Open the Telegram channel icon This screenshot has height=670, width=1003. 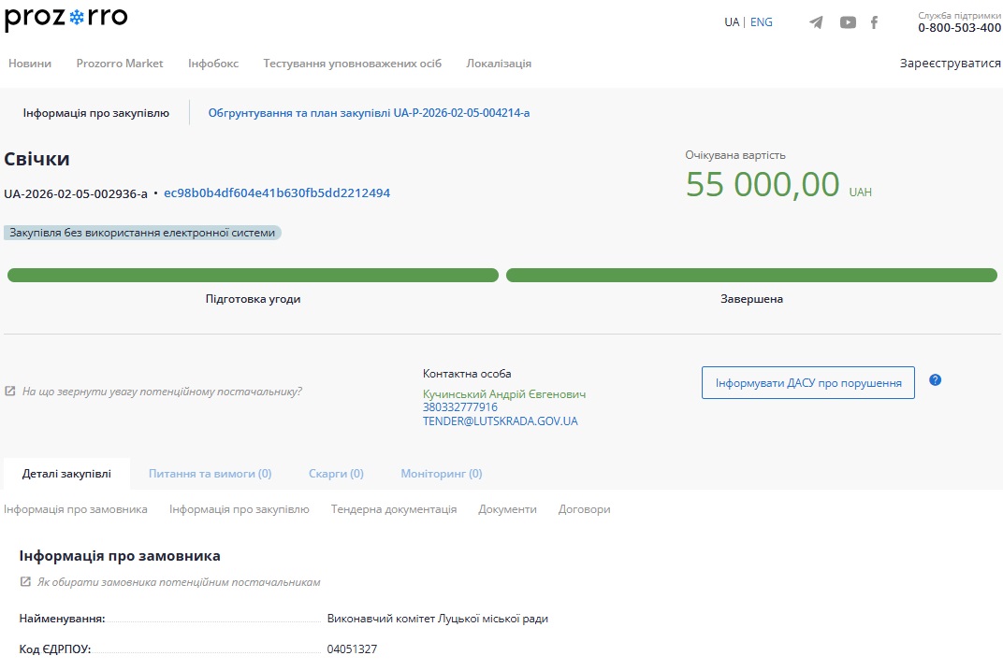[816, 22]
